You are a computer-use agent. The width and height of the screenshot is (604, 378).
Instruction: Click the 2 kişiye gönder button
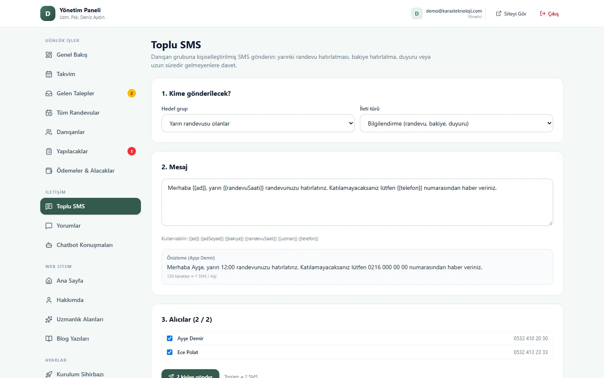[x=190, y=374]
